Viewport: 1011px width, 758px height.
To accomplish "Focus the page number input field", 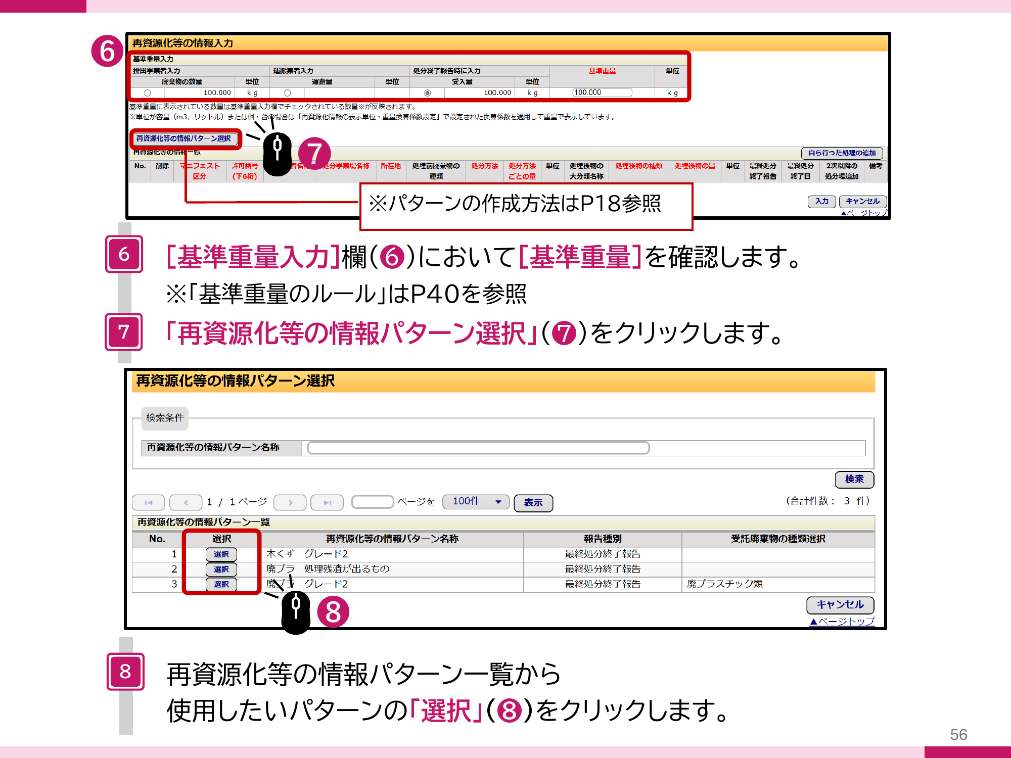I will pos(373,502).
